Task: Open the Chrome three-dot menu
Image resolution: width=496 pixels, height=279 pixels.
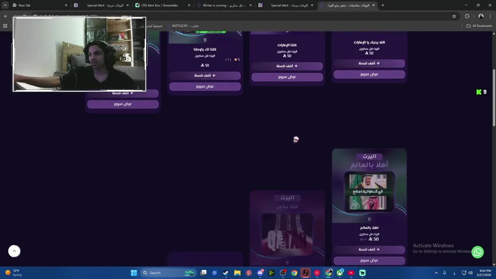Action: pyautogui.click(x=491, y=16)
